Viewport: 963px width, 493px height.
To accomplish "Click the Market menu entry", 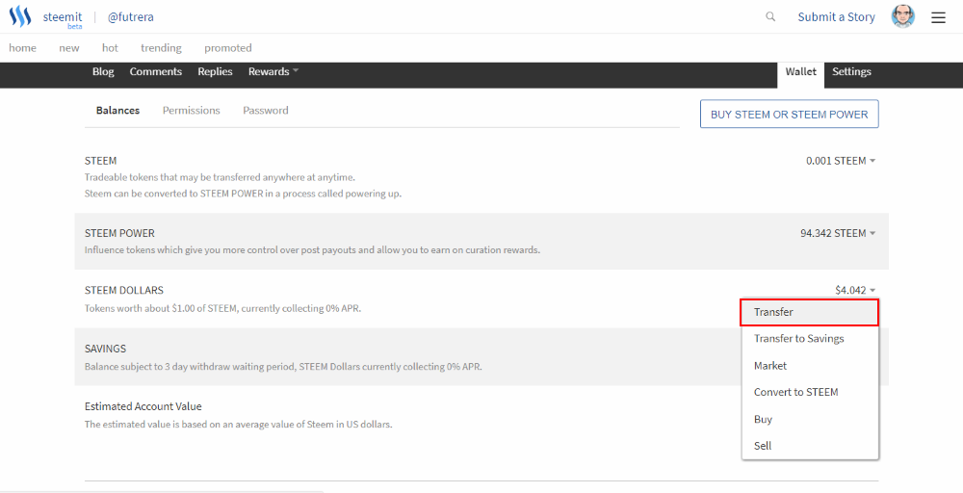I will pyautogui.click(x=770, y=366).
